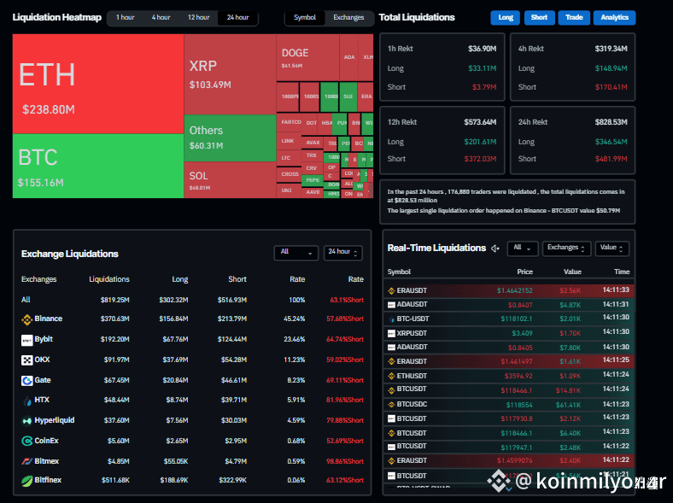Click the LINK heatmap tile
Image resolution: width=673 pixels, height=503 pixels.
coord(289,141)
